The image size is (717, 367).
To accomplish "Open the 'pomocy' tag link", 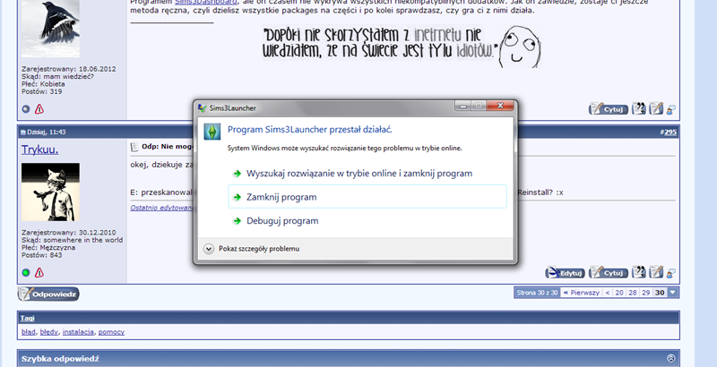I will pyautogui.click(x=111, y=332).
